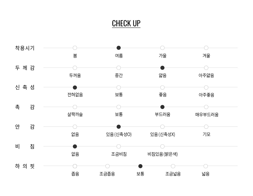Click the filled 보통 radio in 하의핏 row
The image size is (253, 196).
click(x=140, y=166)
